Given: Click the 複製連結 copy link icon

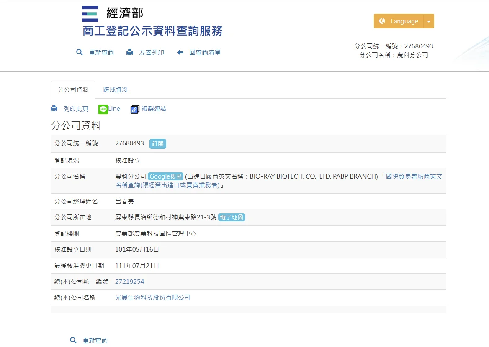Looking at the screenshot, I should (135, 109).
